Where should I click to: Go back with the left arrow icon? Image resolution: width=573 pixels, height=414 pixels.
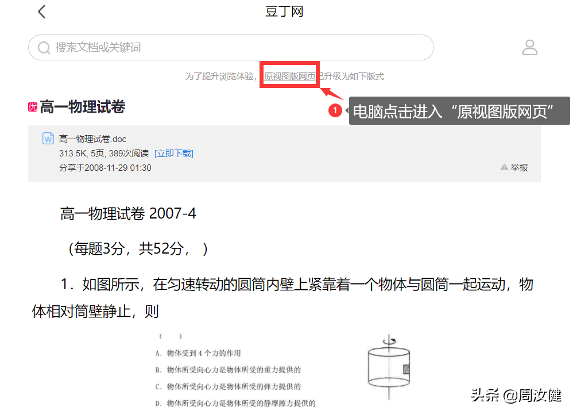tap(42, 11)
